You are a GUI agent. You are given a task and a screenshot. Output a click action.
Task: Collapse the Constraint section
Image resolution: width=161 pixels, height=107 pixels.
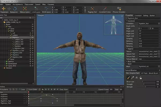tap(127, 21)
